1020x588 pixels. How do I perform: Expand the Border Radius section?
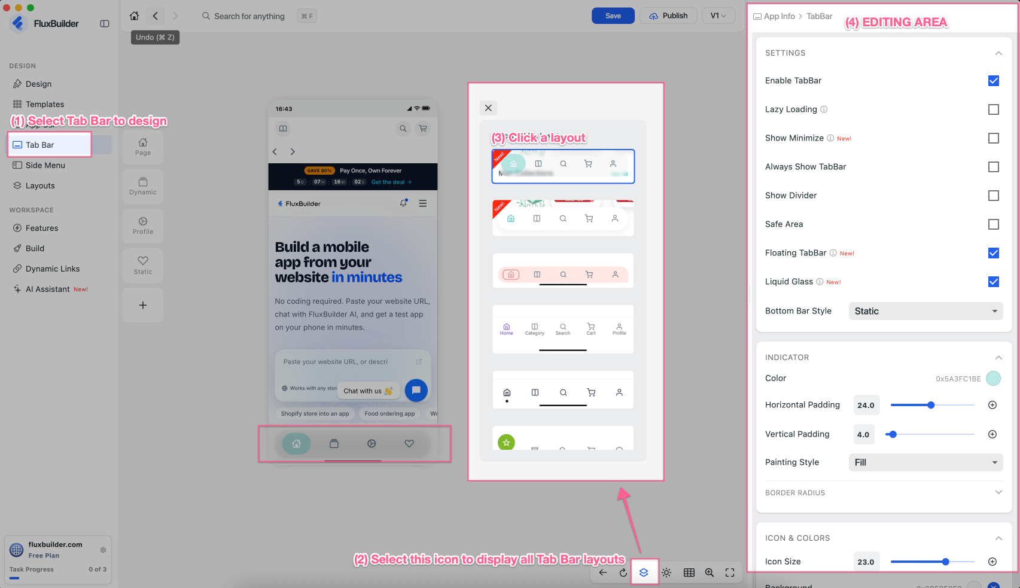(998, 492)
